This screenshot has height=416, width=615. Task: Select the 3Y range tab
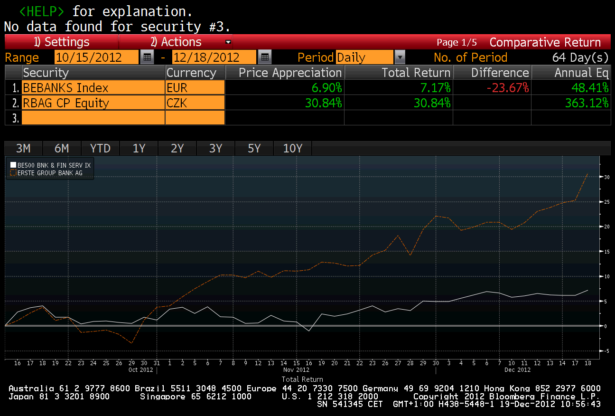click(x=215, y=148)
